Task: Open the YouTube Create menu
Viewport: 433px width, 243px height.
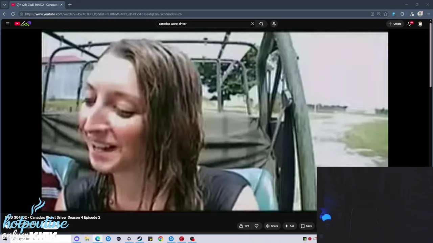Action: [395, 24]
